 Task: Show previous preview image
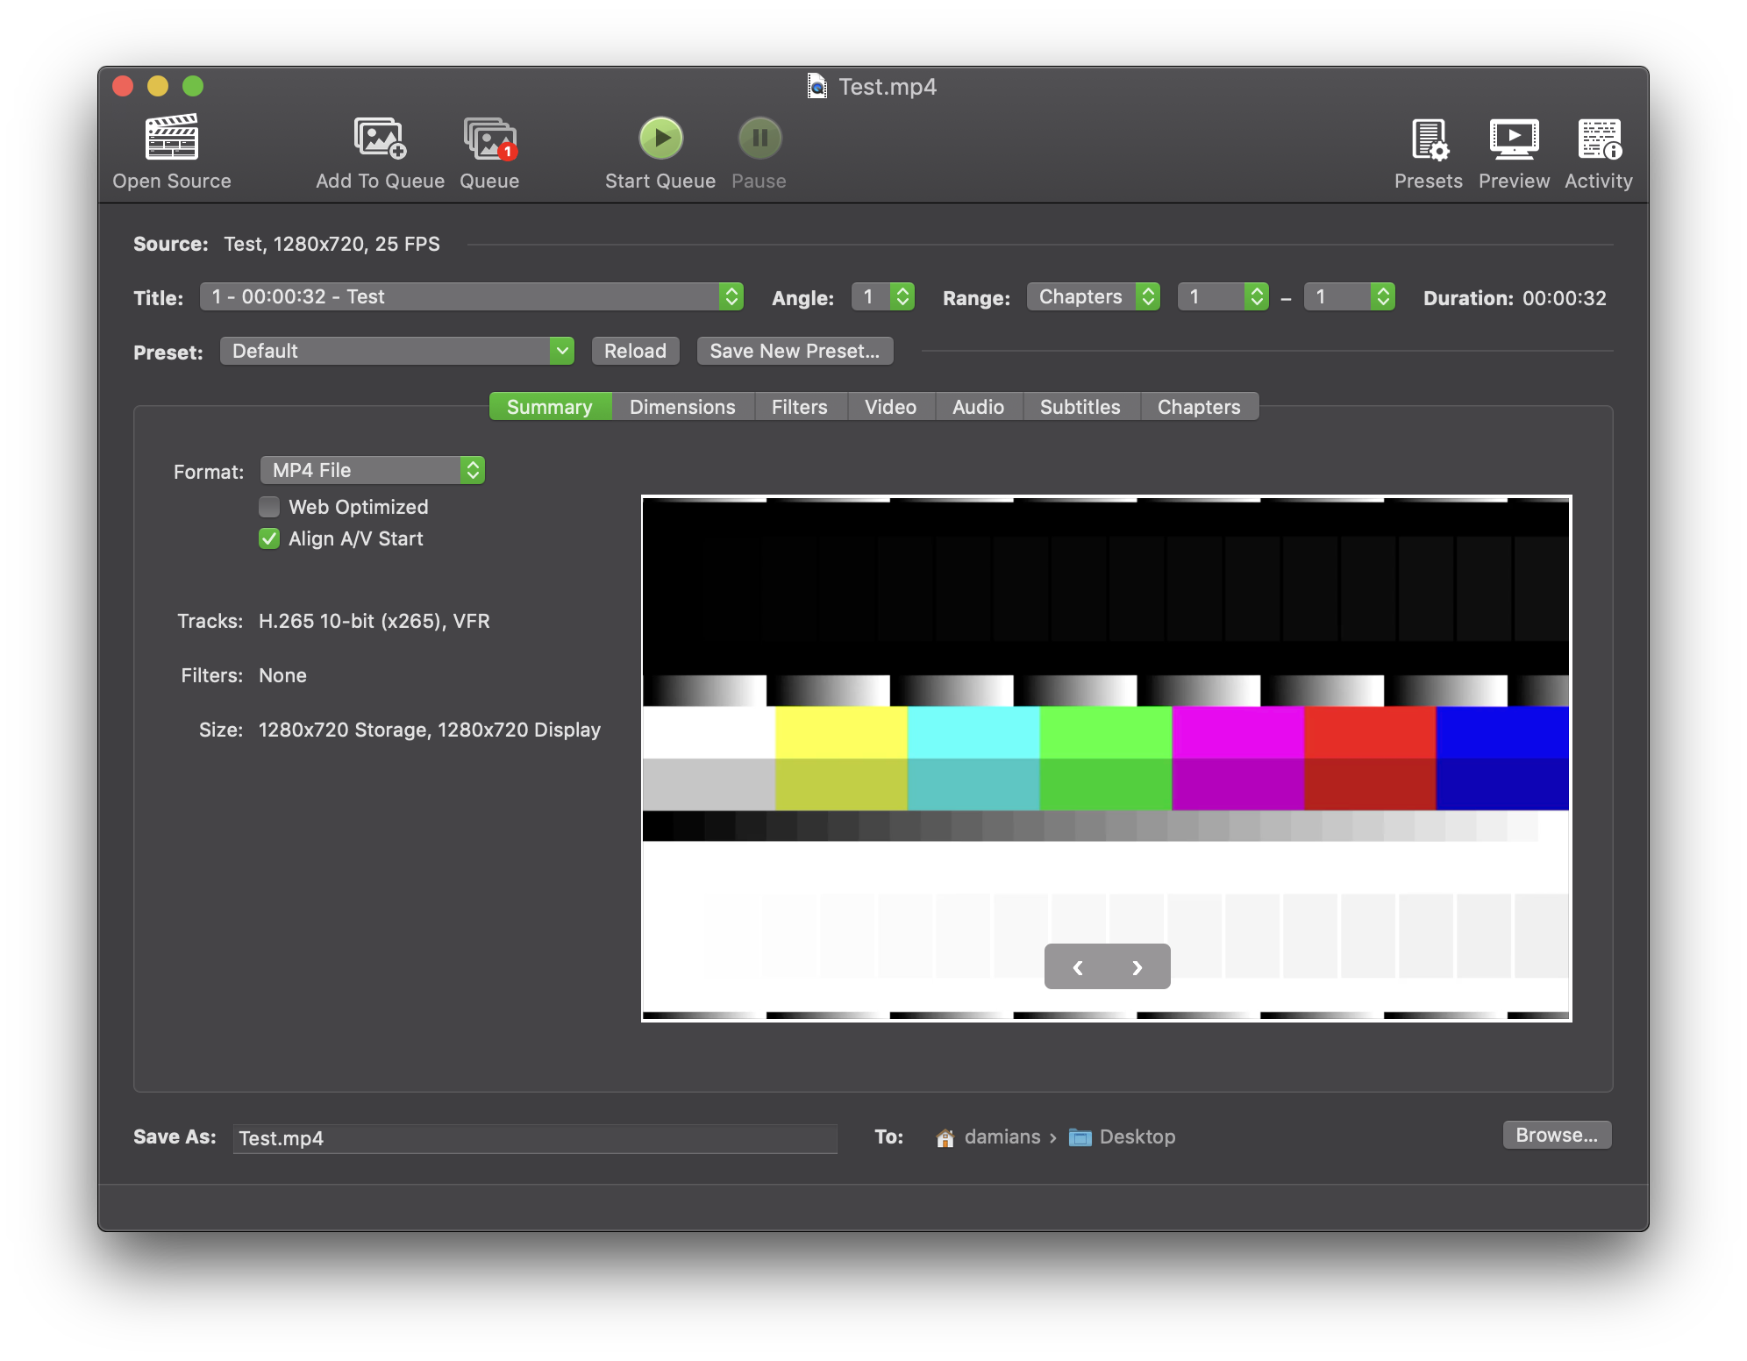1078,967
